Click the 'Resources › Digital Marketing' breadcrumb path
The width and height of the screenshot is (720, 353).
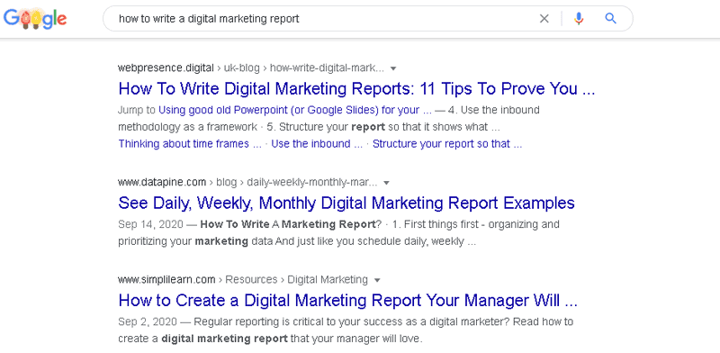[x=297, y=279]
